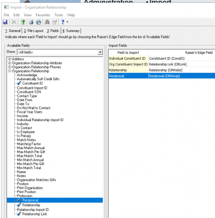Select Do Not Mail to Contact
This screenshot has width=215, height=218.
pyautogui.click(x=33, y=108)
